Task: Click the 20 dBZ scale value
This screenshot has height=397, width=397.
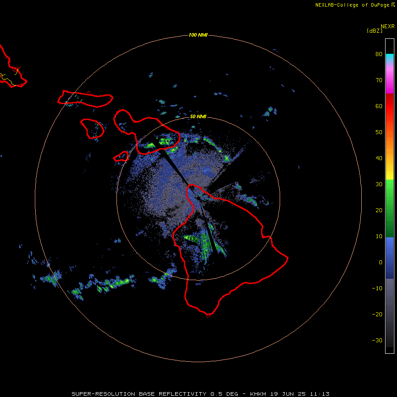Action: tap(379, 210)
